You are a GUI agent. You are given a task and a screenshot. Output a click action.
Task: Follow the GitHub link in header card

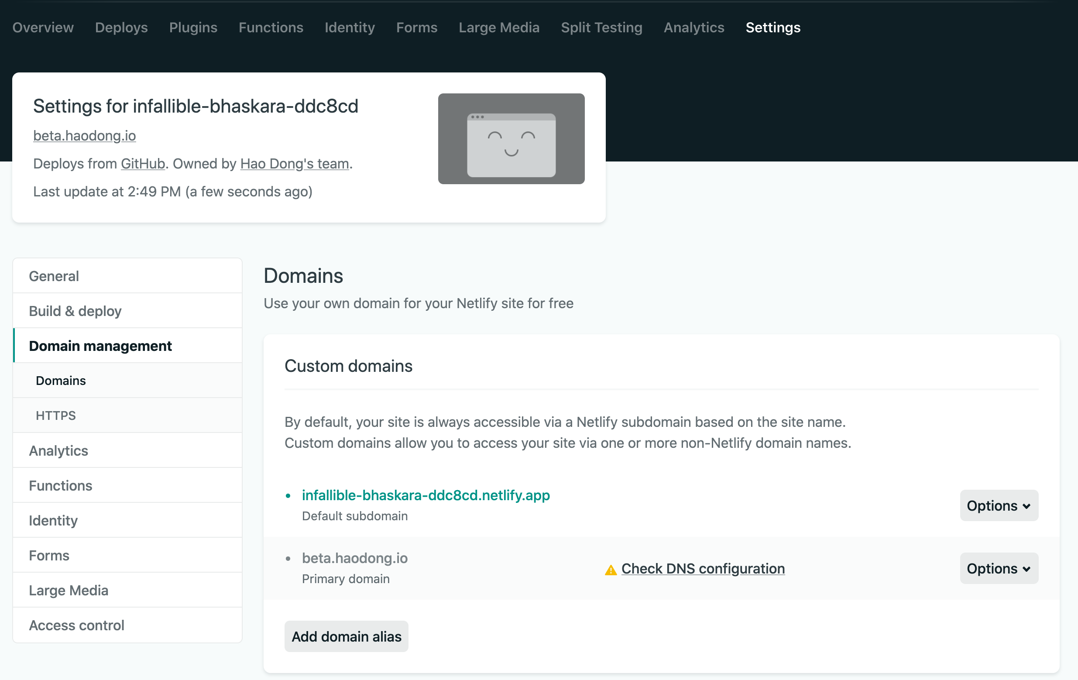click(143, 164)
